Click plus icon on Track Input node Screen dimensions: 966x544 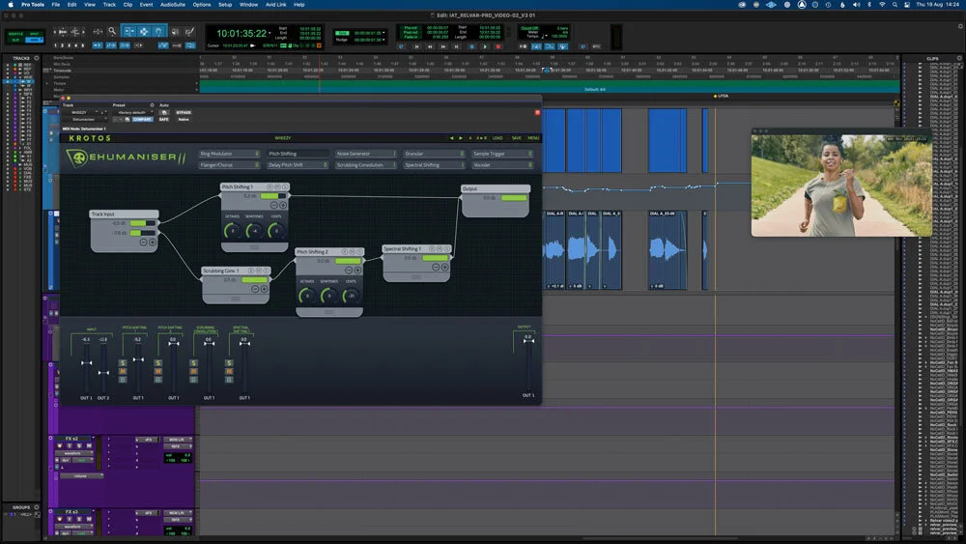tap(153, 243)
